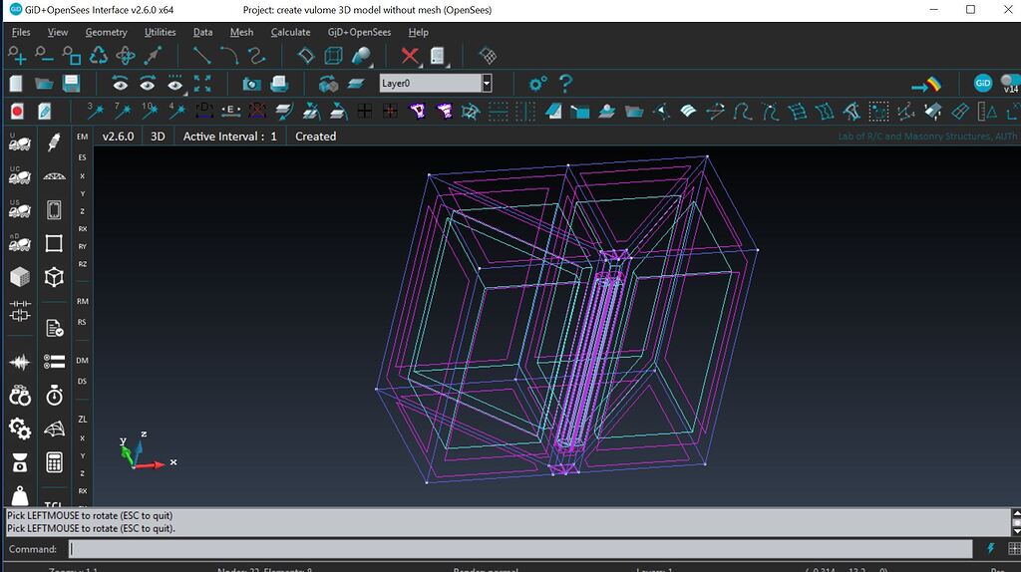Click the Save project floppy disk icon

tap(71, 84)
